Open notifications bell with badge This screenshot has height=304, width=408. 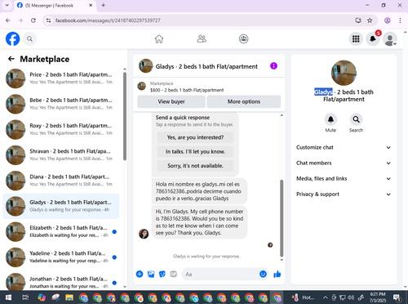pos(373,39)
